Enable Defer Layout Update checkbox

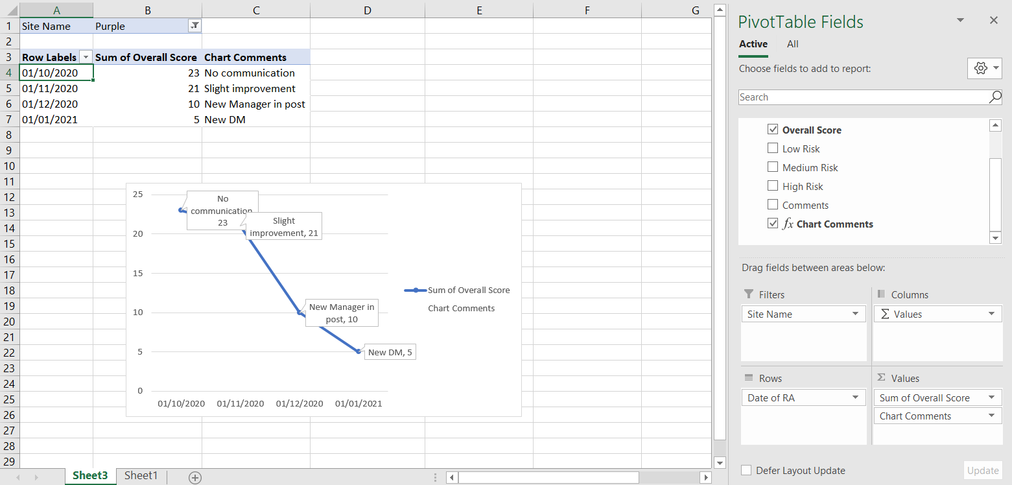[x=746, y=471]
